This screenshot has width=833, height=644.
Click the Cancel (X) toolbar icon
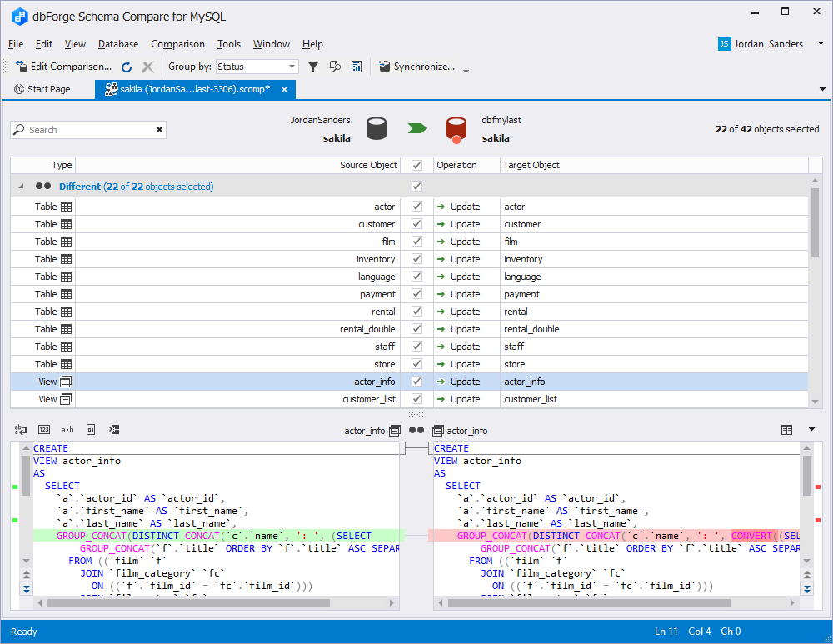tap(147, 67)
